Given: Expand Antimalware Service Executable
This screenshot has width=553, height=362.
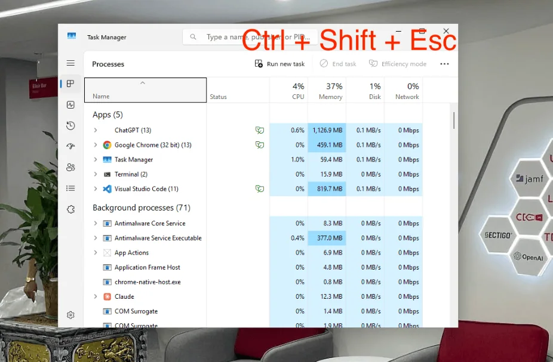Looking at the screenshot, I should (95, 238).
